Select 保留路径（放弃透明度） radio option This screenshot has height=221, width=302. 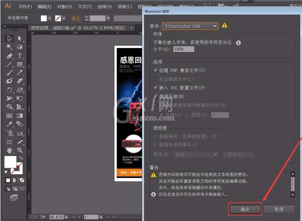[155, 136]
